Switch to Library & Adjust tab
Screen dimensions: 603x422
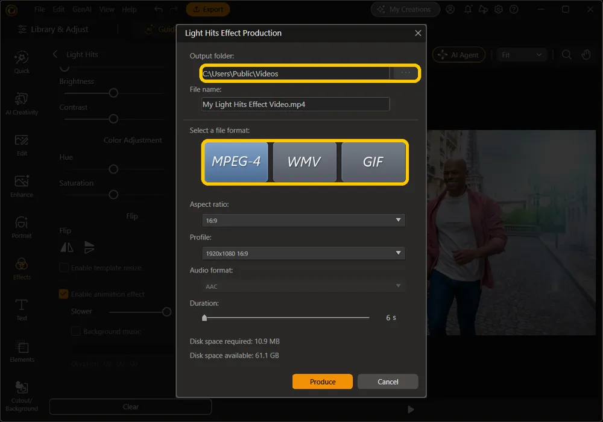pos(54,29)
